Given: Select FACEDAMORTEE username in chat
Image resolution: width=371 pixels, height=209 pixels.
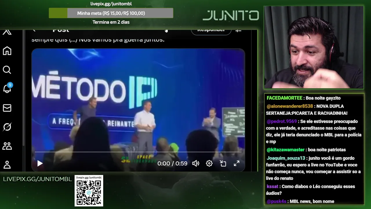Looking at the screenshot, I should click(284, 98).
